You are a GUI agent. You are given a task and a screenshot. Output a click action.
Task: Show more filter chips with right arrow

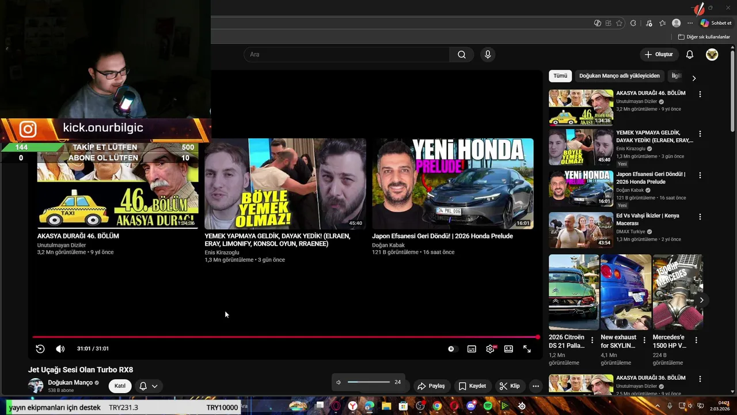(694, 78)
